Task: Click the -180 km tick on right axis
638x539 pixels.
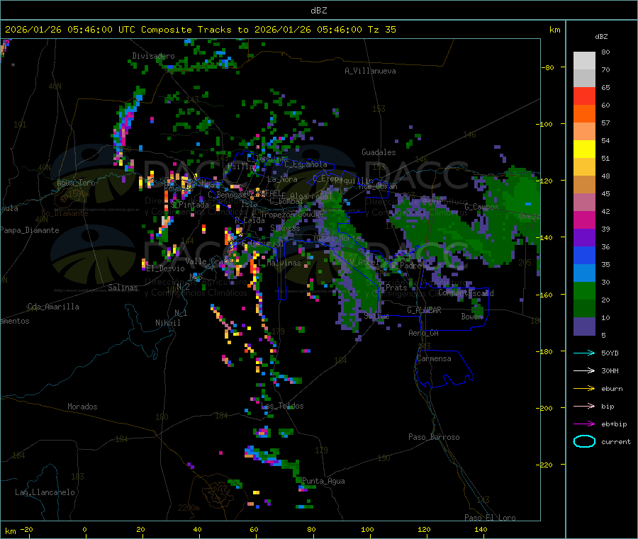Action: 546,351
